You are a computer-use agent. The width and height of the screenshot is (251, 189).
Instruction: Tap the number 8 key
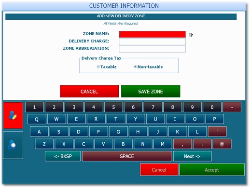coord(173,107)
